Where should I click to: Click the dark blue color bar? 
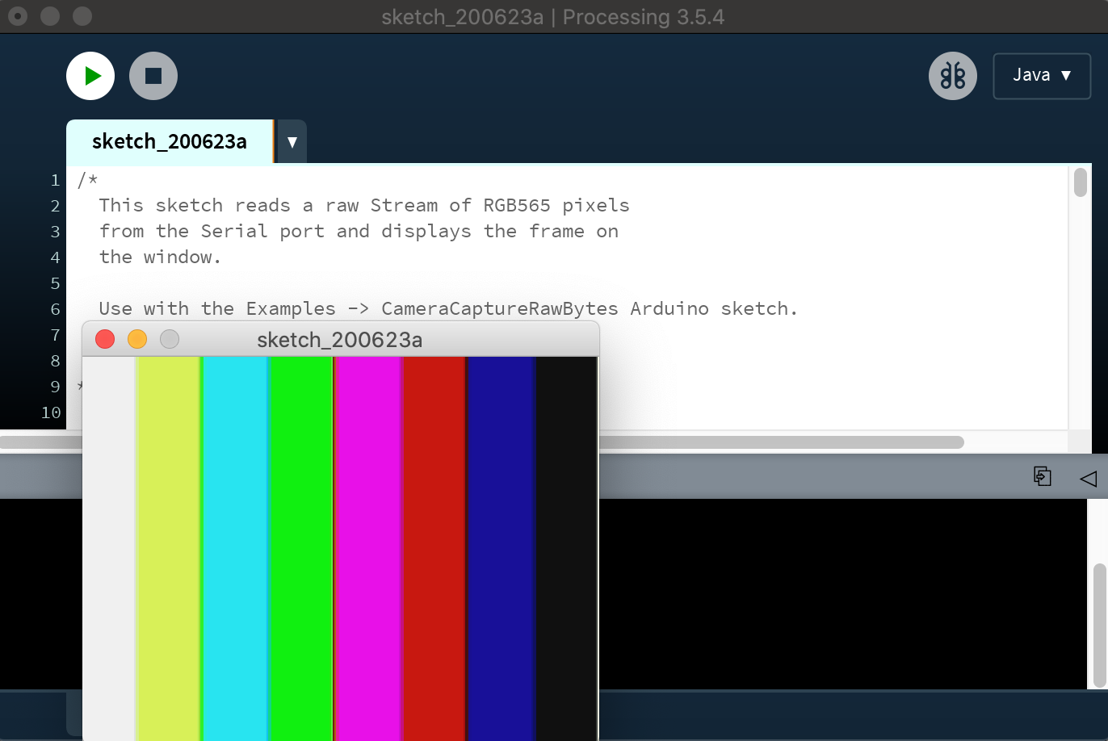(x=501, y=549)
